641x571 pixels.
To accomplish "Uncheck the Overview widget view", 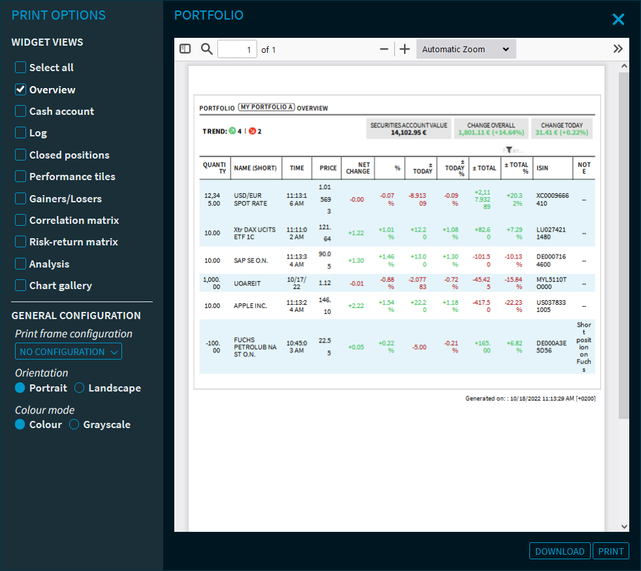I will pos(21,89).
